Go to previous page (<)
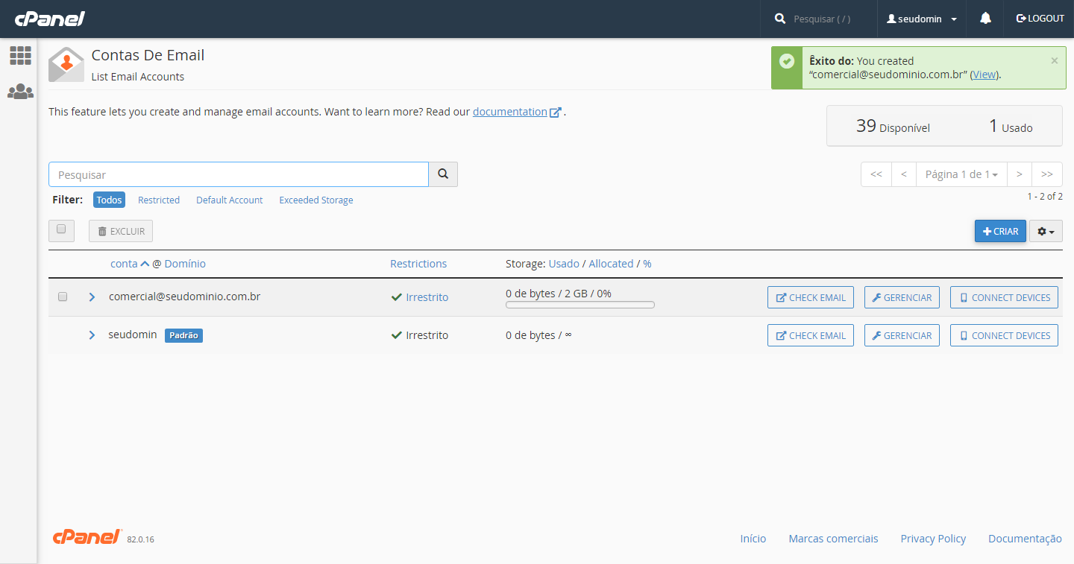 (x=904, y=174)
